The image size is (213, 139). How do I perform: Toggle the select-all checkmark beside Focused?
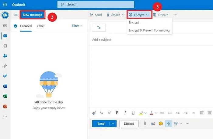click(x=16, y=26)
